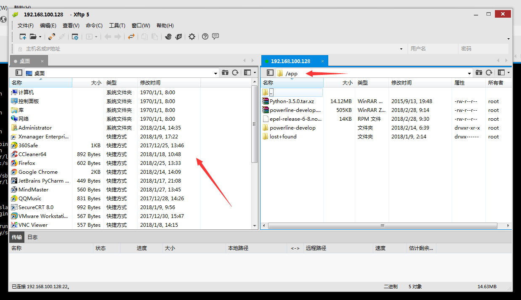
Task: Expand the host address history dropdown
Action: tap(401, 49)
